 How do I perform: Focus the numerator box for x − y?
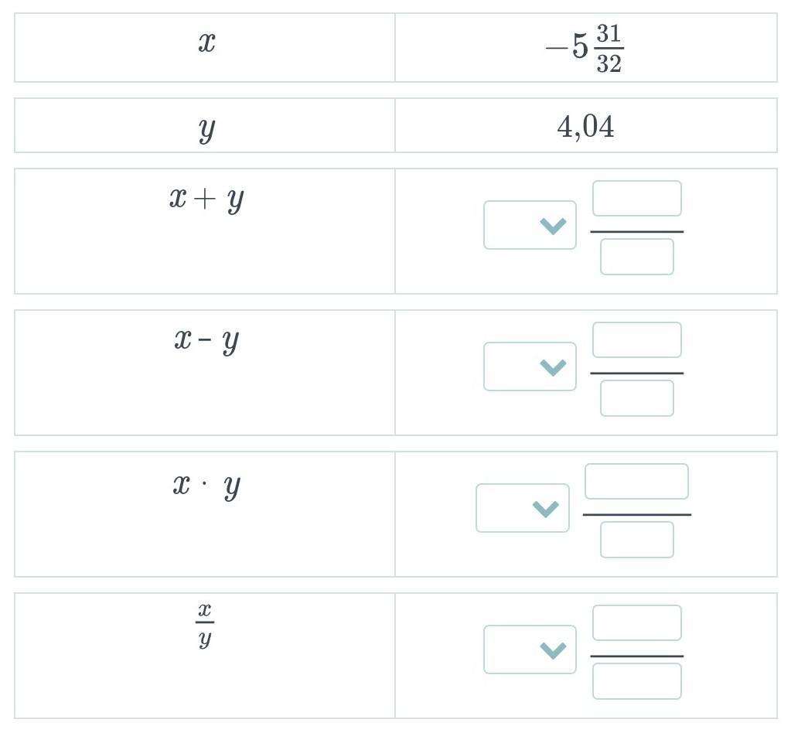tap(636, 340)
